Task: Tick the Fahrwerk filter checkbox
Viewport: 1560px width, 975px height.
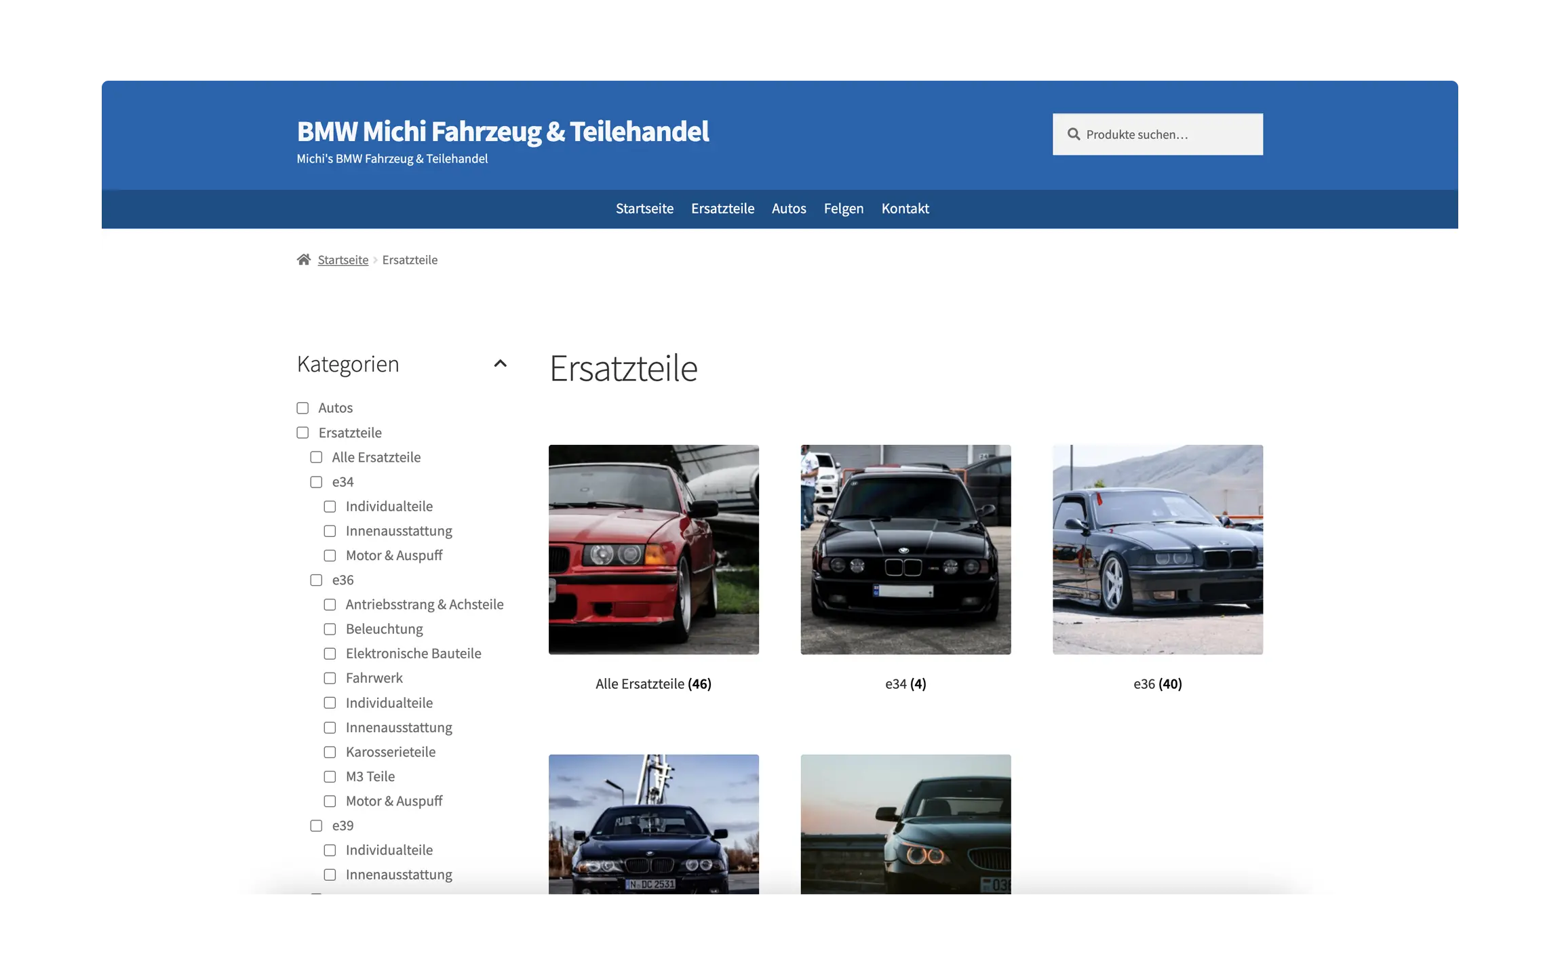Action: [330, 678]
